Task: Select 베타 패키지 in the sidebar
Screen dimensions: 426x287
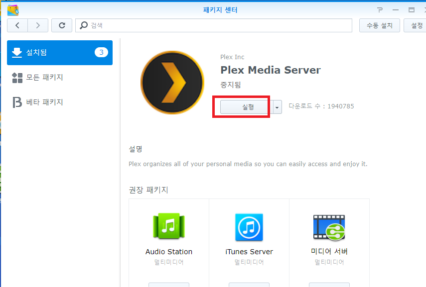Action: pyautogui.click(x=44, y=102)
